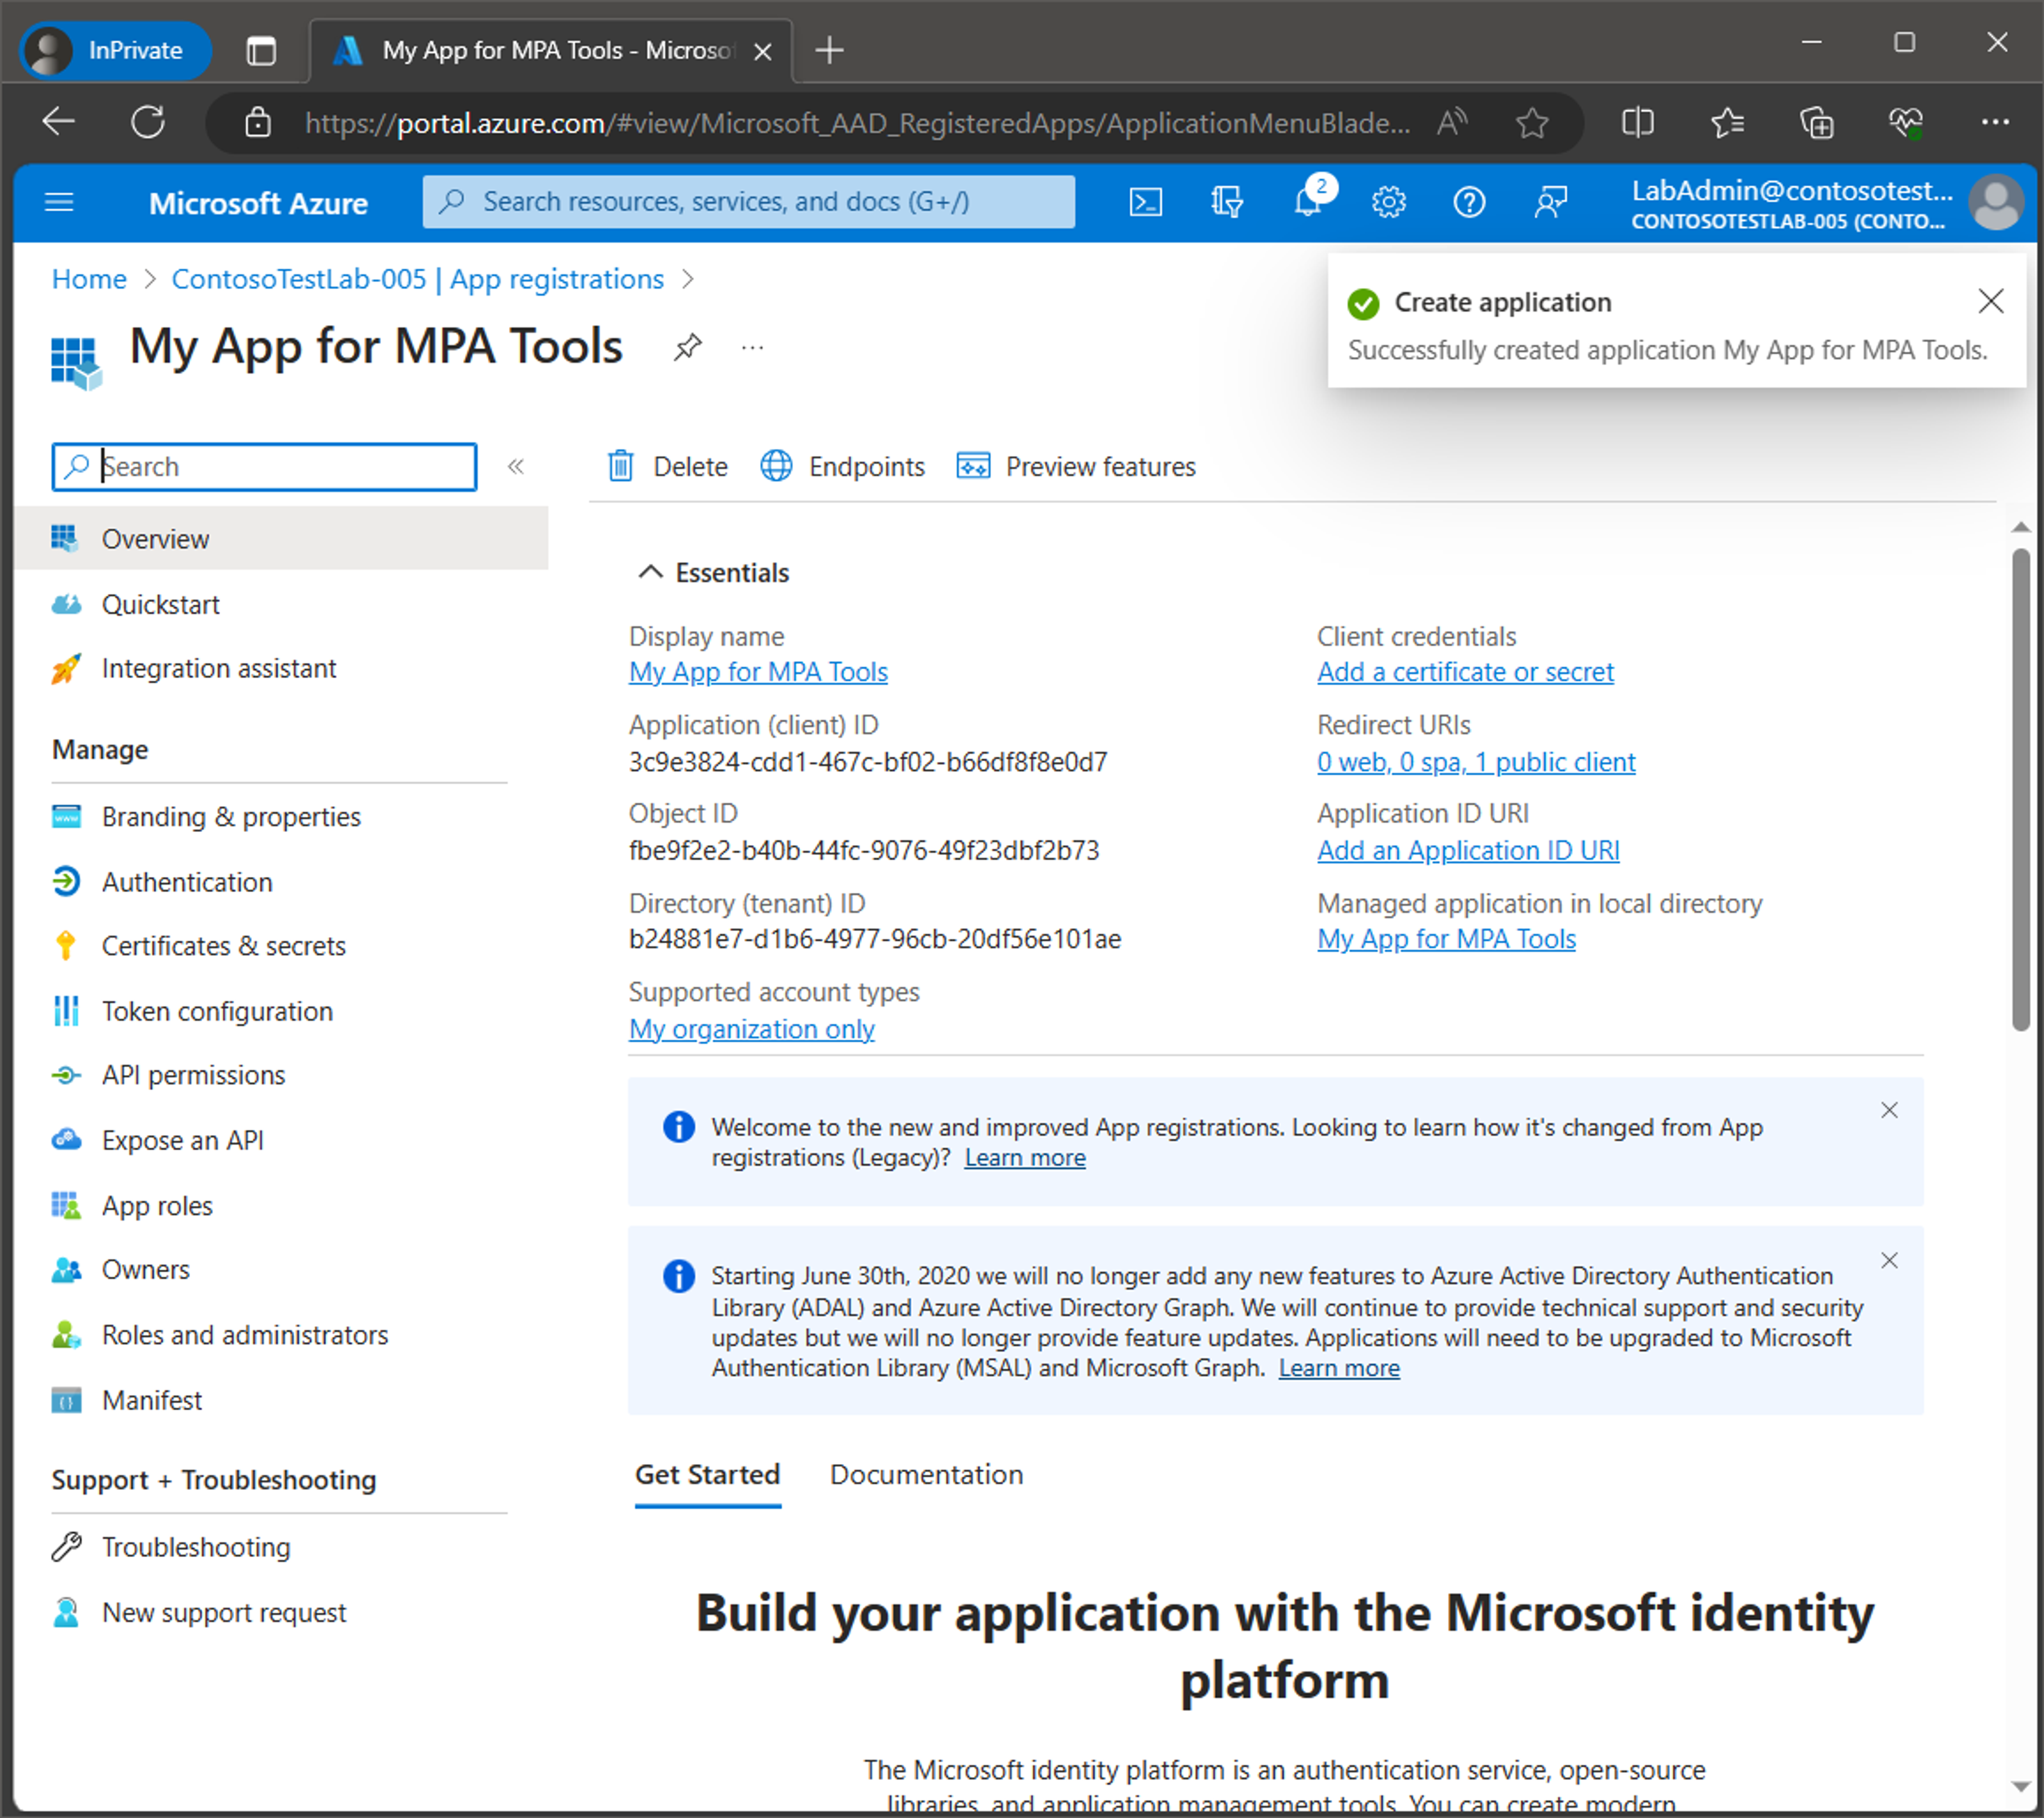The height and width of the screenshot is (1818, 2044).
Task: Add page to favorites star icon
Action: click(1531, 123)
